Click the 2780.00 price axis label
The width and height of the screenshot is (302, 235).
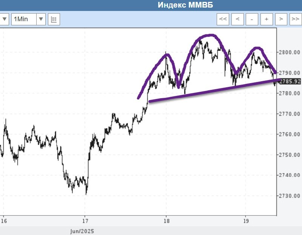click(x=290, y=93)
